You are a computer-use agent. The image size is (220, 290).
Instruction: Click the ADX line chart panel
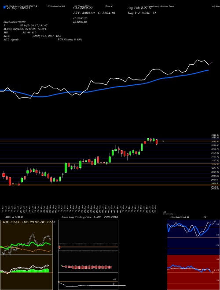coord(26,237)
